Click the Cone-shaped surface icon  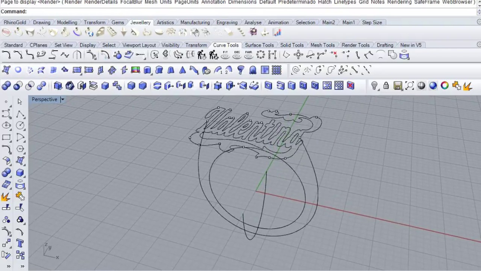[183, 70]
